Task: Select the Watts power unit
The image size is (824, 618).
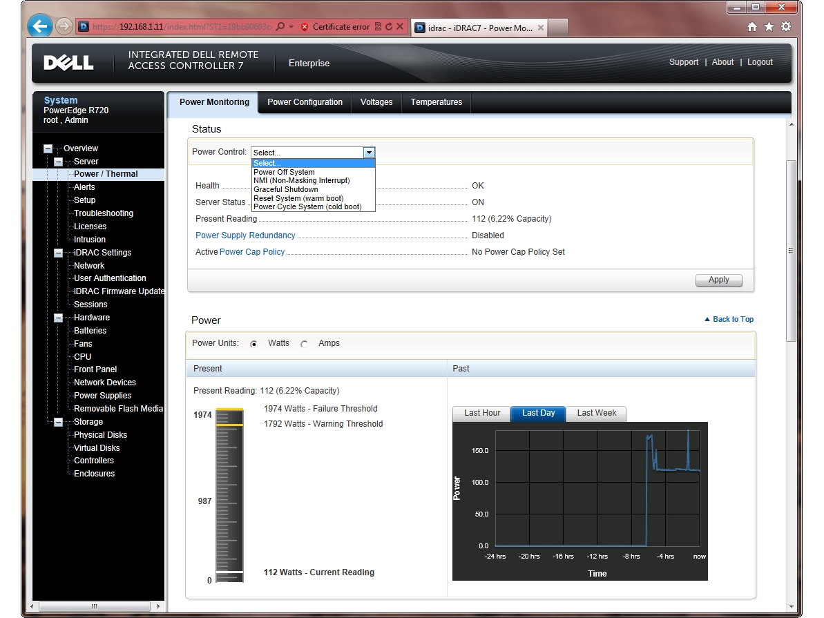Action: pos(253,344)
